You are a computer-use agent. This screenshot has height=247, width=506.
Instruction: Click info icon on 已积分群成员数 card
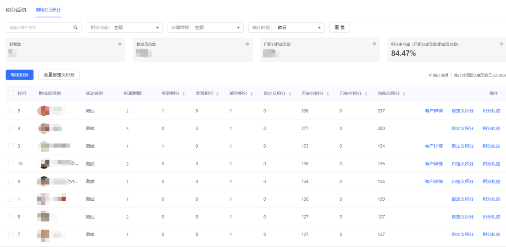tap(374, 44)
